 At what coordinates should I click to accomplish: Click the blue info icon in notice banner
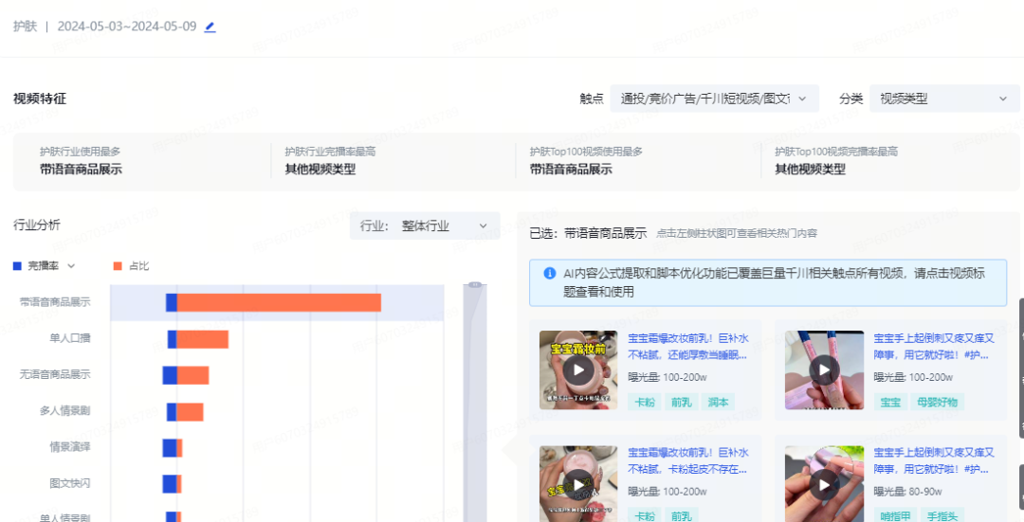pyautogui.click(x=549, y=274)
